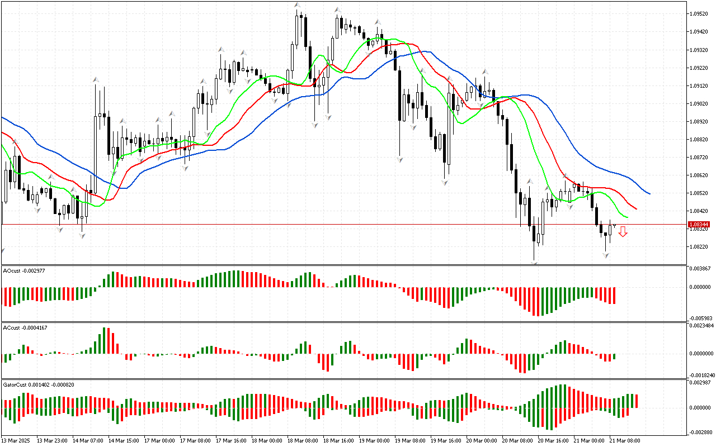716x447 pixels.
Task: Click the 19 Mar 16:00 time label
Action: 445,440
